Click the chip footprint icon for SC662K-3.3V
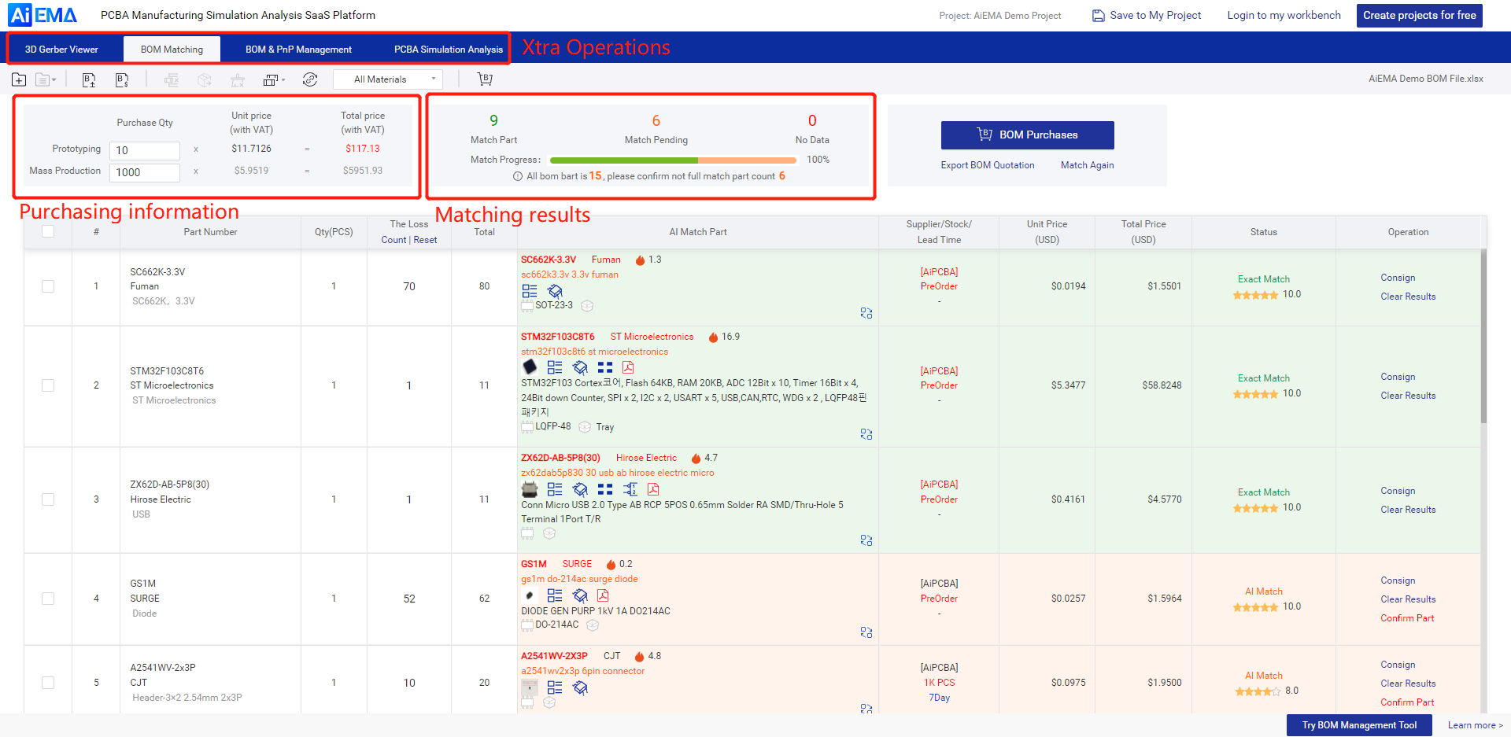Screen dimensions: 1511x737 click(555, 291)
